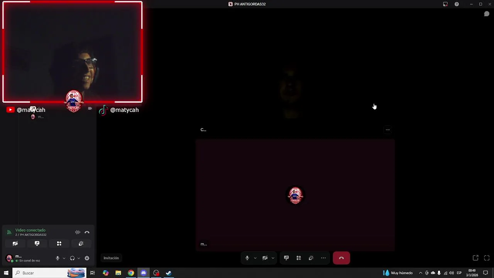Screen dimensions: 494x278
Task: Open the Windows Start menu
Action: 6,273
